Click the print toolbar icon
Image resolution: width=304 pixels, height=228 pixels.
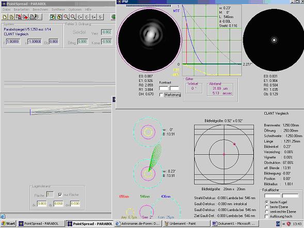32,17
